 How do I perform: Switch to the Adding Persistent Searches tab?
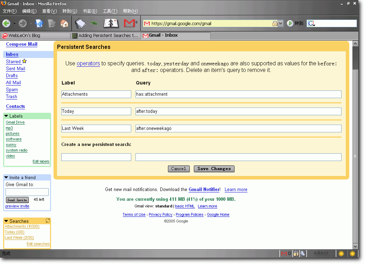coord(106,36)
